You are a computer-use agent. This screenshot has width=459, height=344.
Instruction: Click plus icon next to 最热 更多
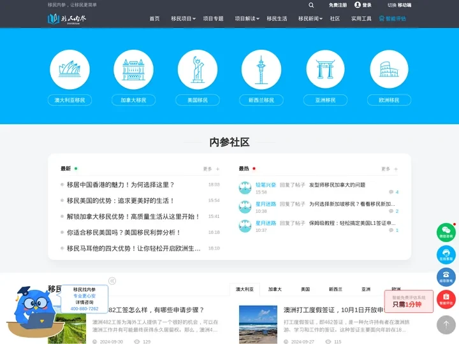(396, 169)
